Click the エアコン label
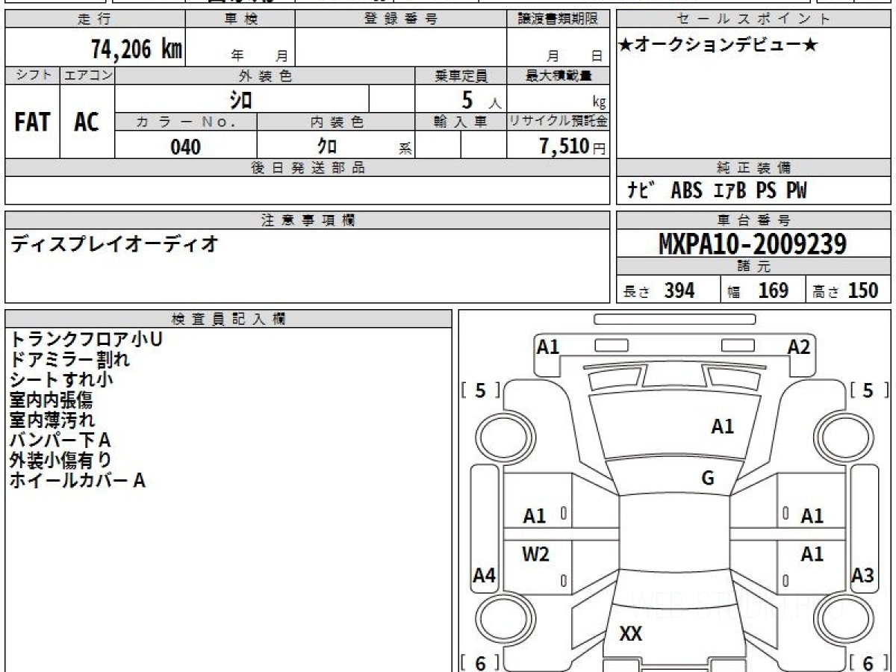The image size is (896, 672). [87, 75]
